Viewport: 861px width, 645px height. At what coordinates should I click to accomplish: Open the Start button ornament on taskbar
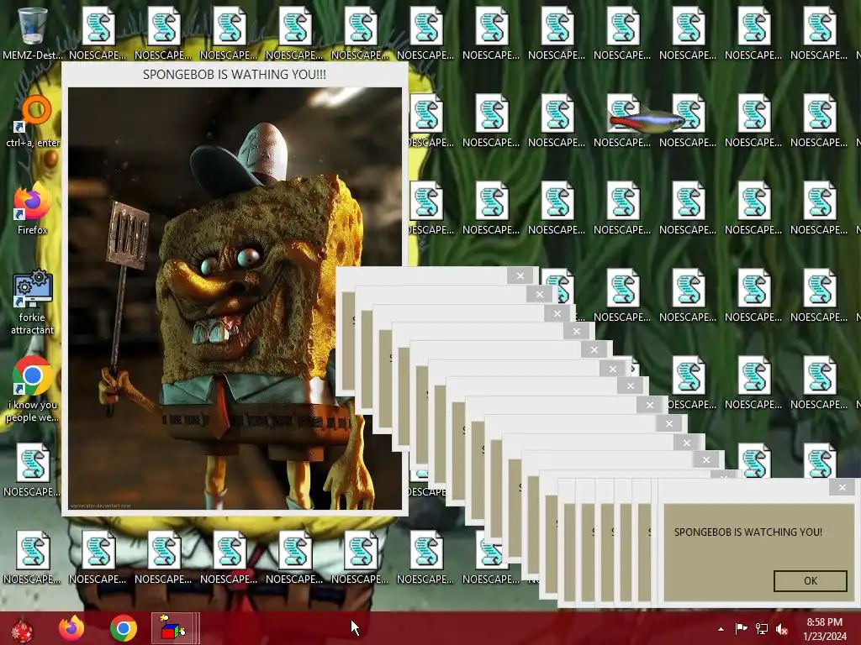click(22, 628)
